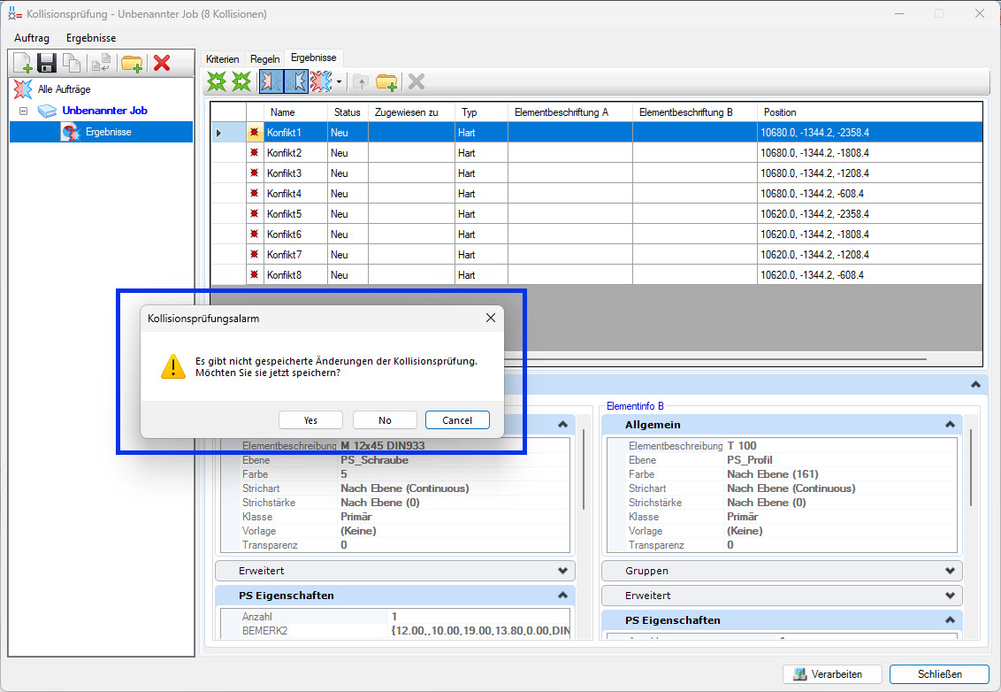Click the red status icon of Konflikt1
The image size is (1001, 692).
pyautogui.click(x=255, y=132)
